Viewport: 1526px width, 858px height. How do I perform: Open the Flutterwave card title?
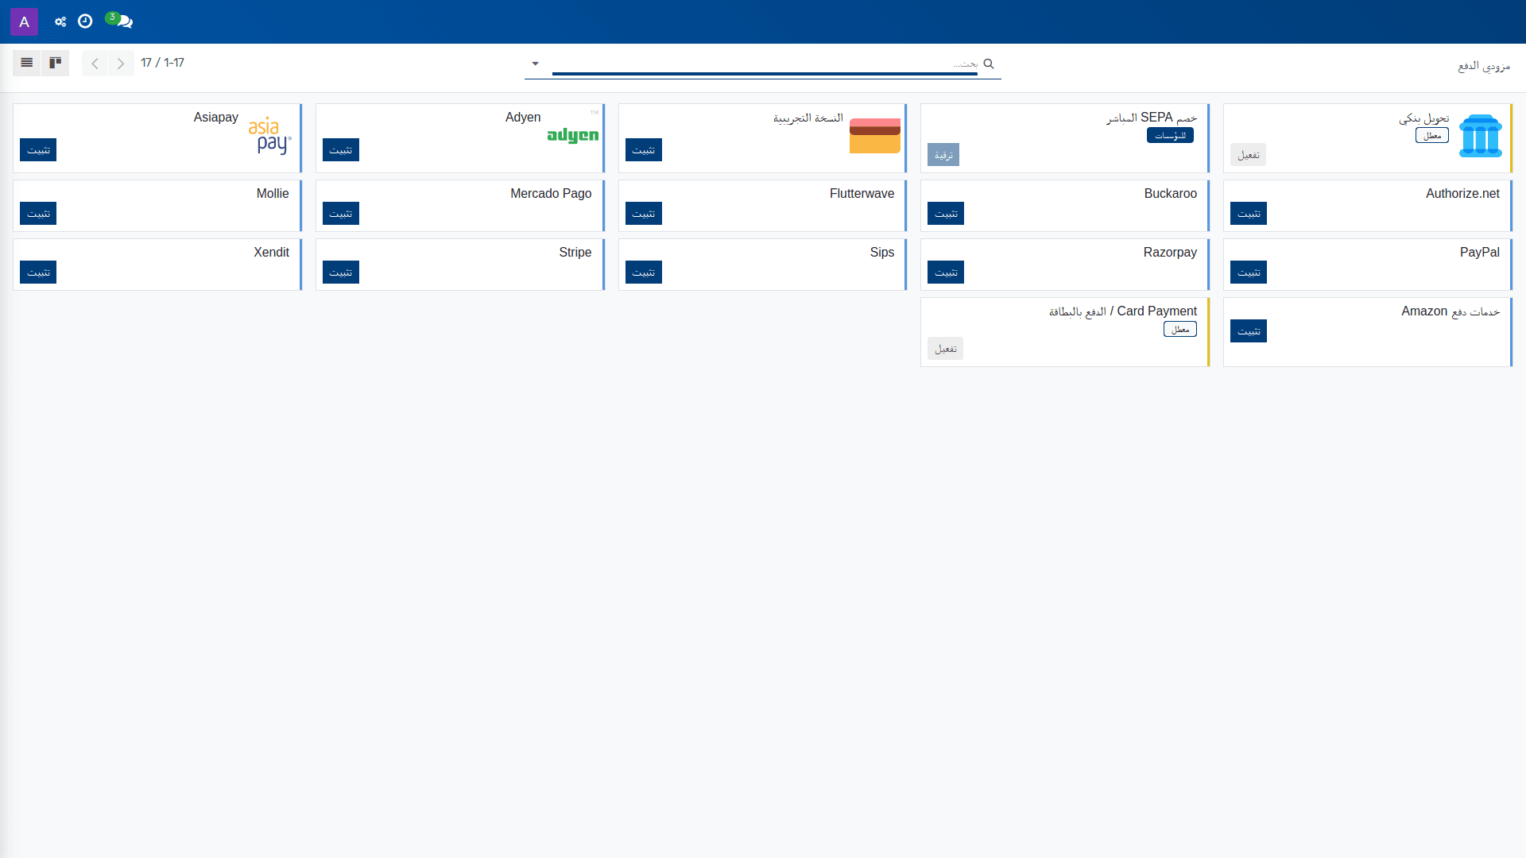(862, 194)
